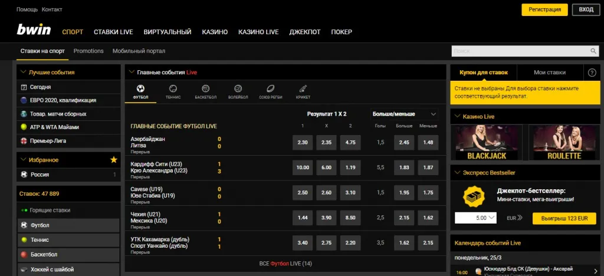Pick 8.50 odds for Мексика (U20)
Screen dimensions: 604x276
(350, 218)
